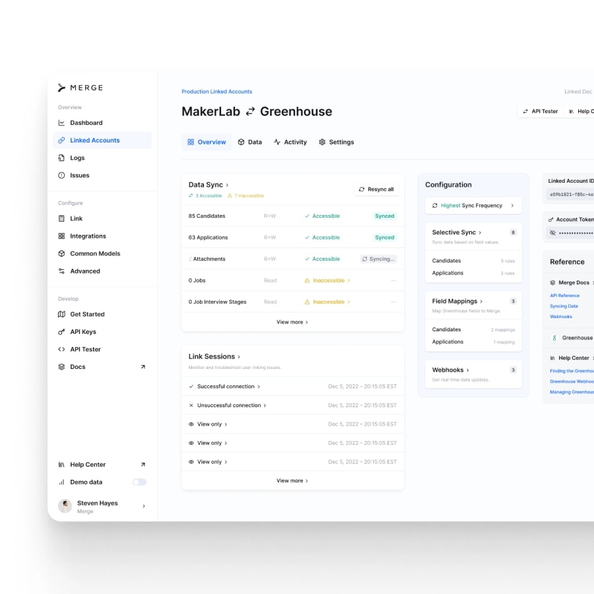Click the Resync all button

click(x=376, y=189)
